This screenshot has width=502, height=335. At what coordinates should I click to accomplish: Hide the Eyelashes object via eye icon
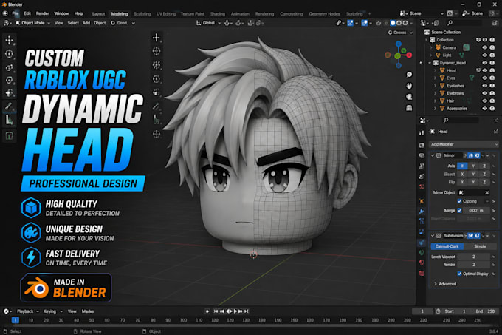click(485, 86)
